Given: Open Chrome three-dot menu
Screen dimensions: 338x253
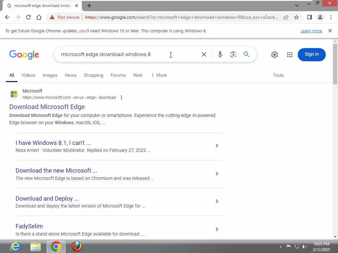Looking at the screenshot, I should (331, 17).
